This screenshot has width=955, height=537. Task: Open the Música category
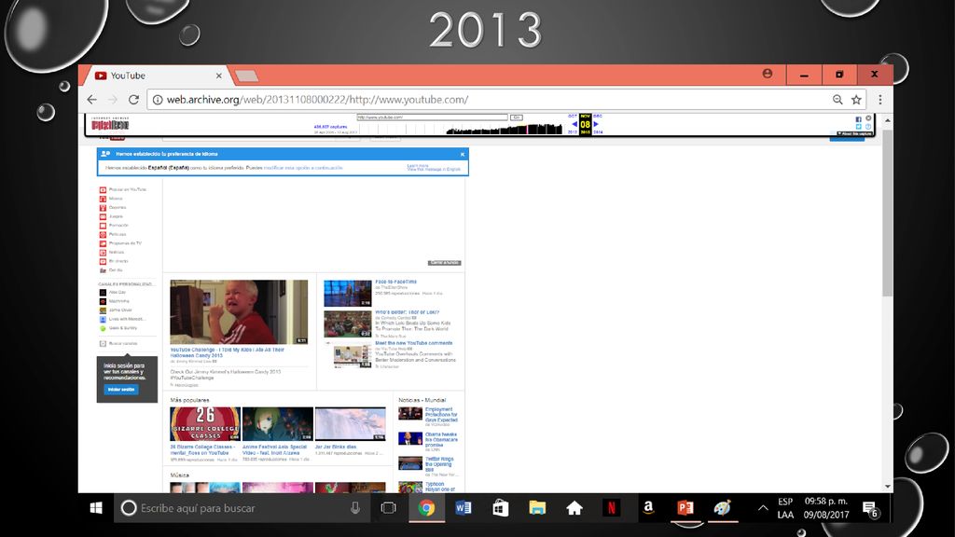pos(112,199)
